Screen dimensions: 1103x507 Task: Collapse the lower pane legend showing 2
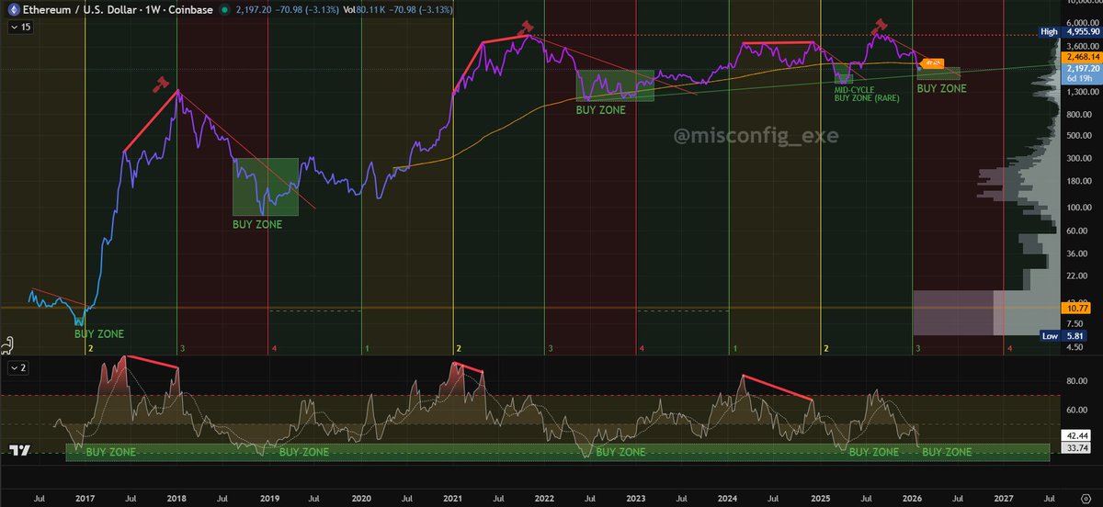18,368
